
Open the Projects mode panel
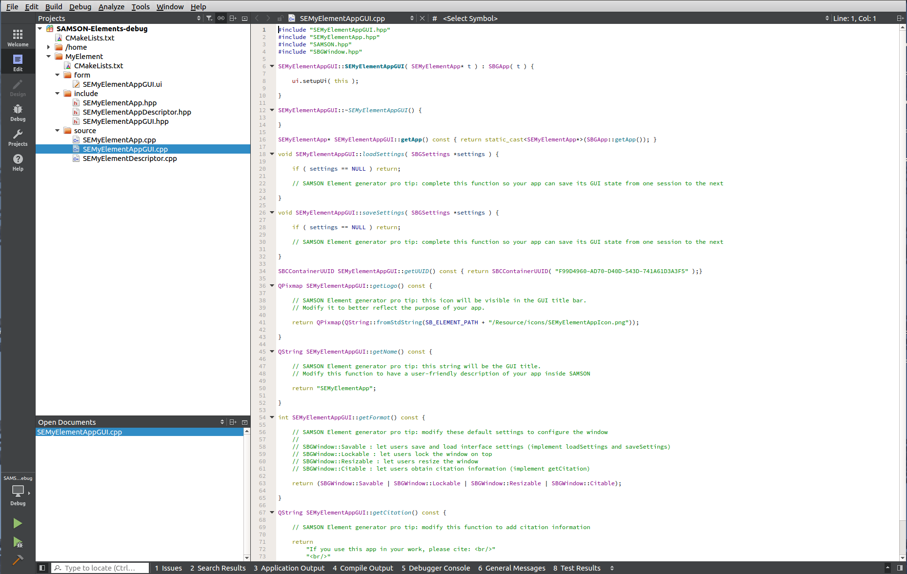click(18, 138)
